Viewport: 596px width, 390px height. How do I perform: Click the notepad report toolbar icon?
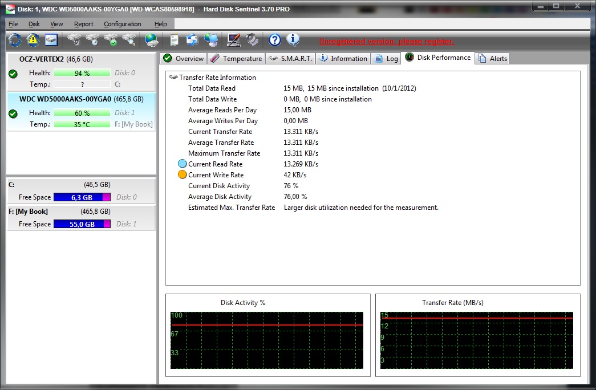point(174,40)
